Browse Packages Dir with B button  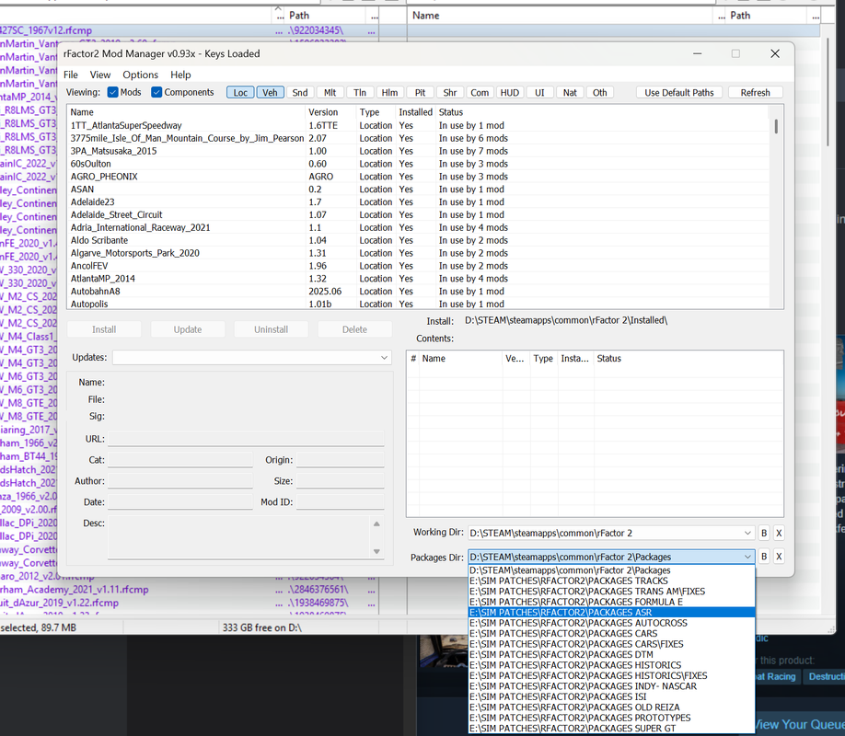(764, 557)
